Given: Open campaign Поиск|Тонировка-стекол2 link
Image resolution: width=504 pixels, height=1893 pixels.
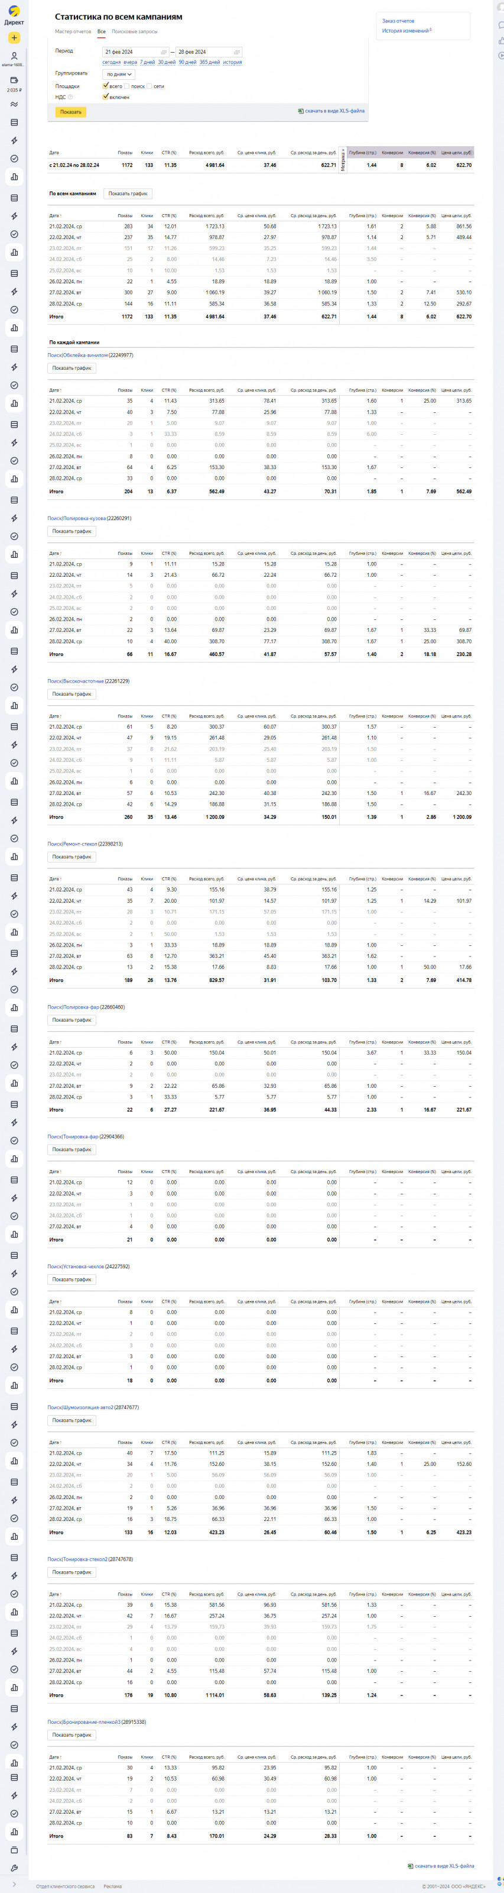Looking at the screenshot, I should pyautogui.click(x=78, y=1559).
